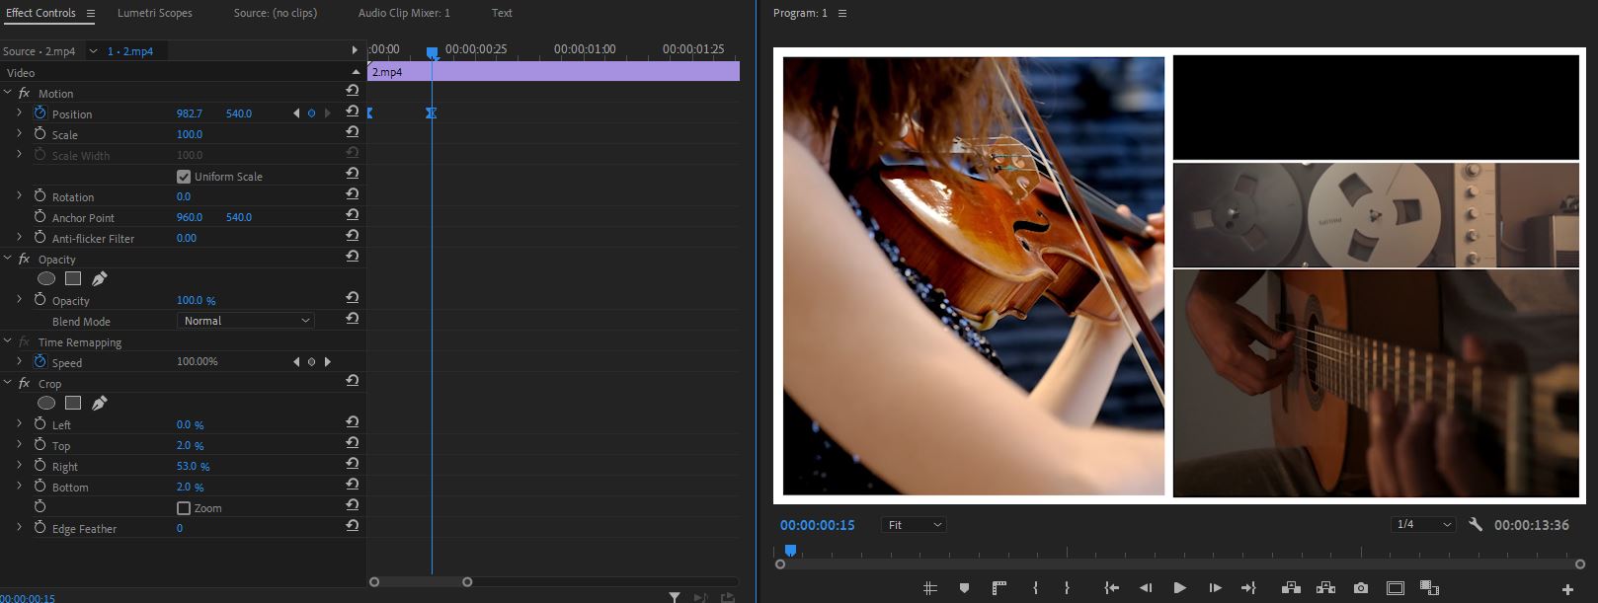Open the source clip dropdown arrow

[93, 51]
